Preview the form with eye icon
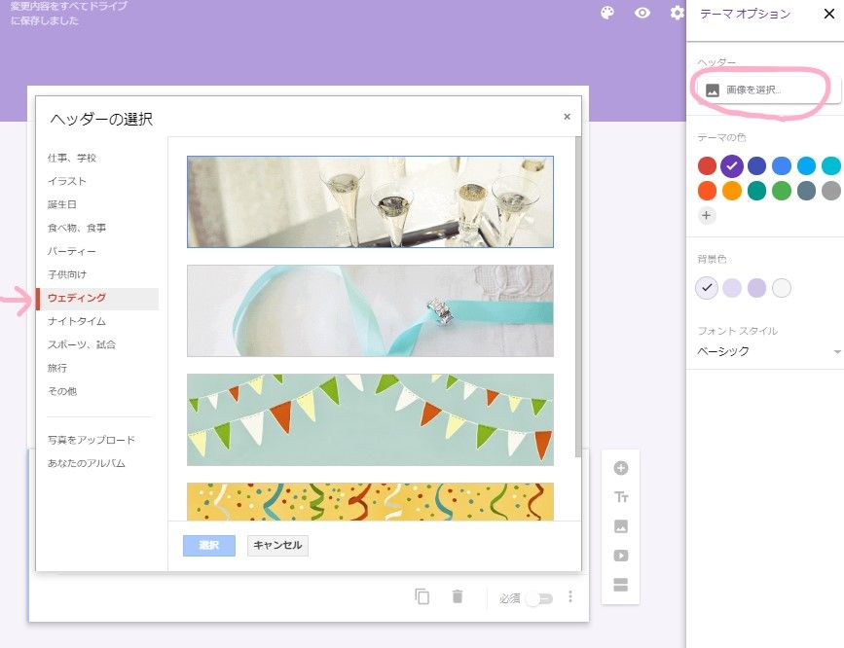Viewport: 844px width, 648px height. pyautogui.click(x=642, y=13)
